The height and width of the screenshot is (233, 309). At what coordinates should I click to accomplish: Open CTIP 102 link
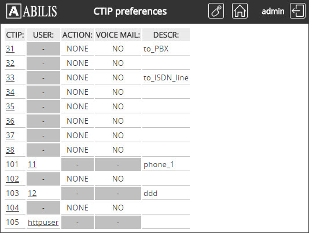pyautogui.click(x=12, y=179)
